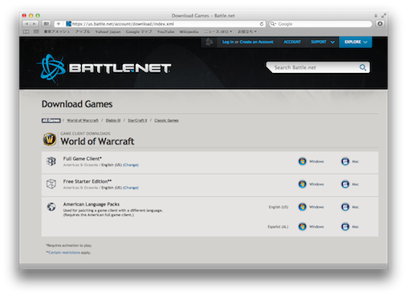This screenshot has height=296, width=407.
Task: Open the Certain restrictions link
Action: point(64,253)
